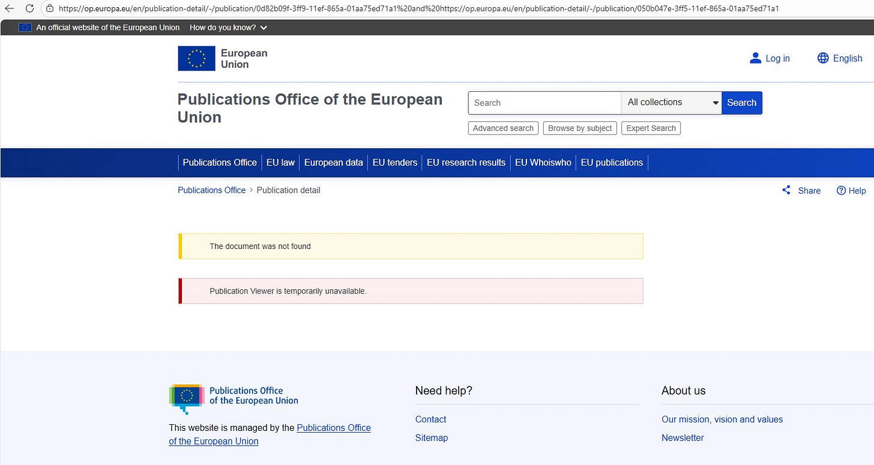
Task: Click Browse by subject button
Action: click(580, 128)
